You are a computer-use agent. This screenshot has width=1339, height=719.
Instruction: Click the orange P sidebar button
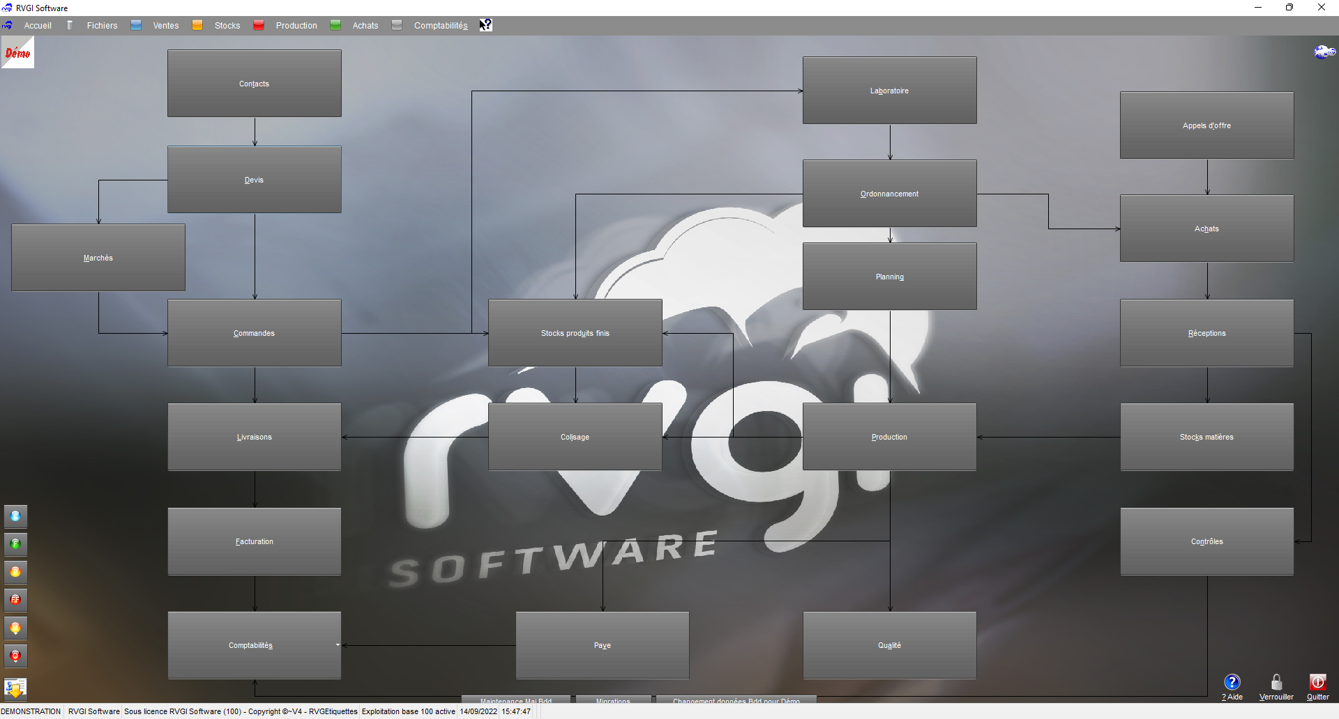click(15, 572)
